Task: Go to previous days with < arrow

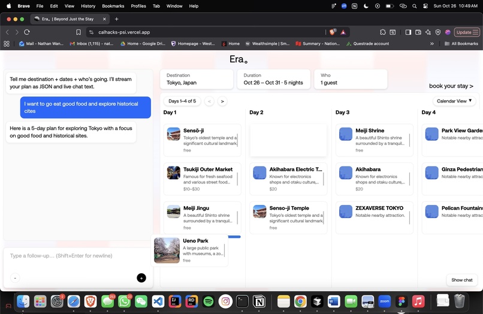Action: click(x=209, y=101)
